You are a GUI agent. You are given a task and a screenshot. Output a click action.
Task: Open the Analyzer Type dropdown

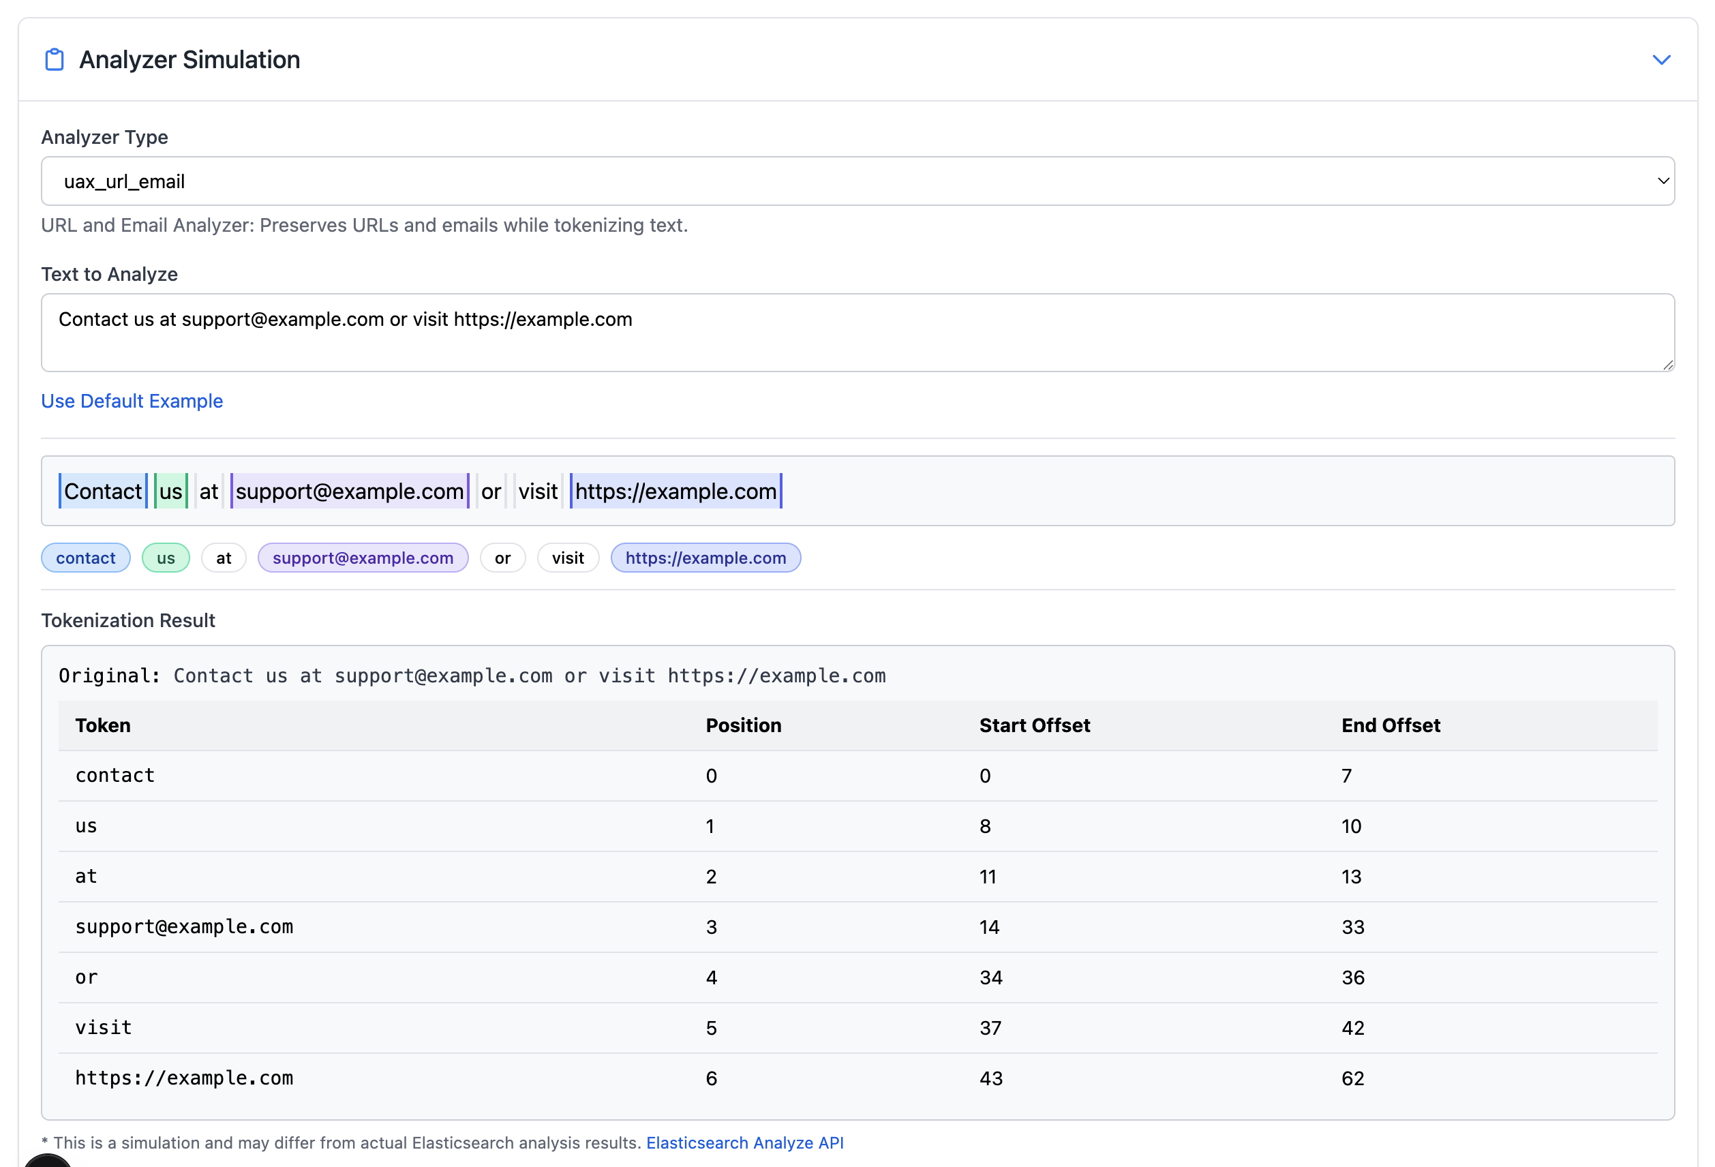tap(857, 181)
